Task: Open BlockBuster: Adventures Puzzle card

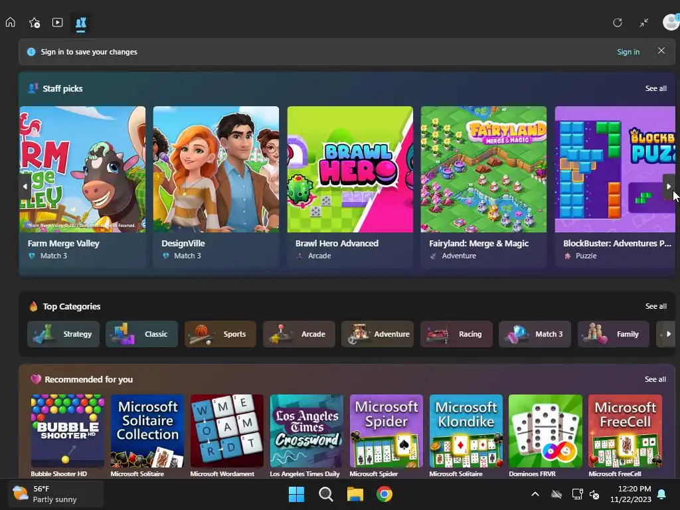Action: tap(615, 187)
